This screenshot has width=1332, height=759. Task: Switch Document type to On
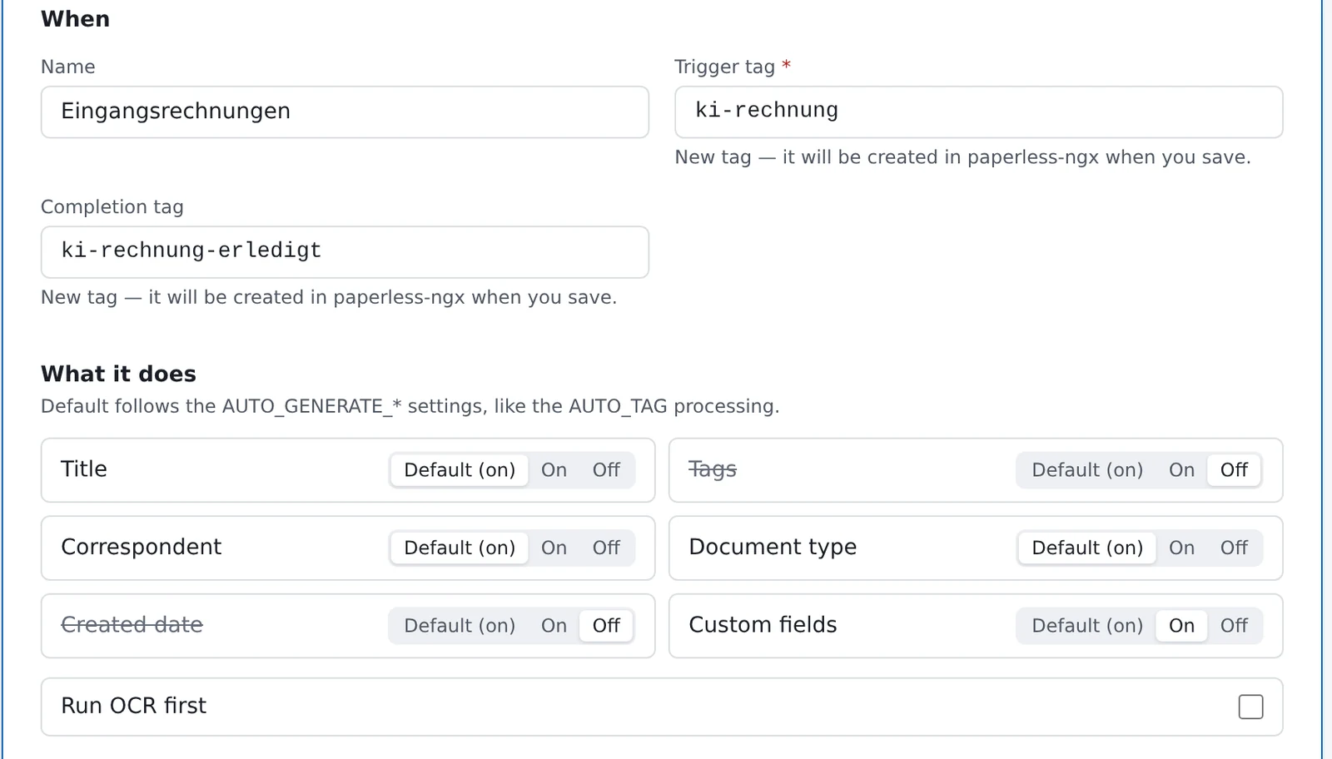pyautogui.click(x=1181, y=548)
